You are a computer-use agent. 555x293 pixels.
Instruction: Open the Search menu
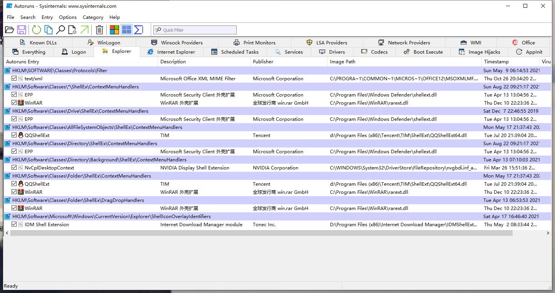[x=28, y=17]
